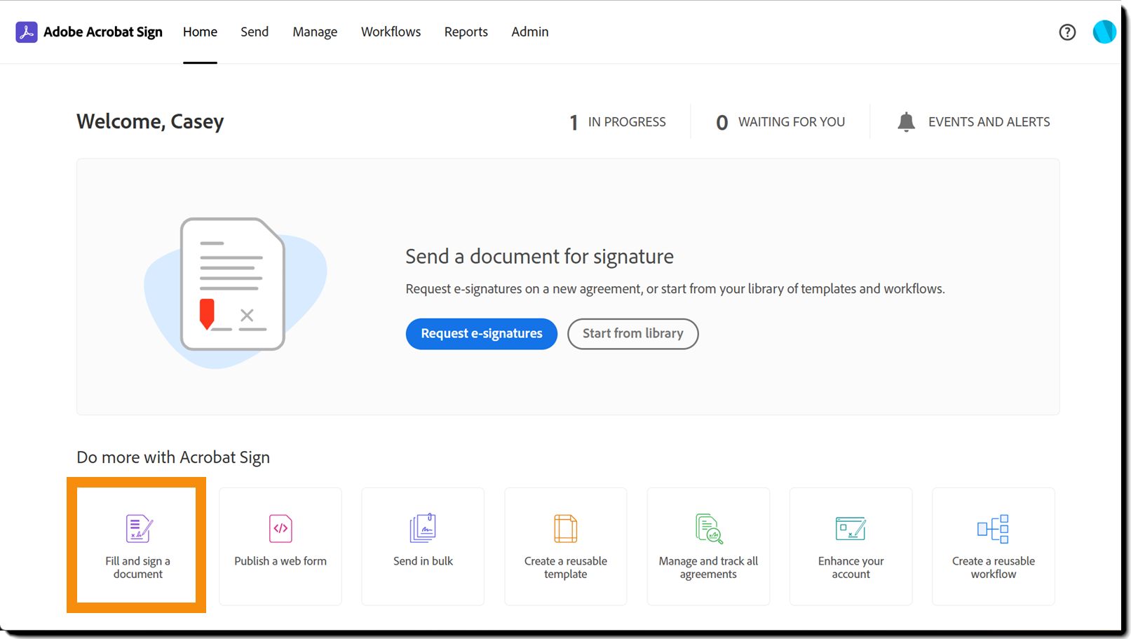
Task: Click the Do more with Acrobat Sign heading
Action: [x=173, y=457]
